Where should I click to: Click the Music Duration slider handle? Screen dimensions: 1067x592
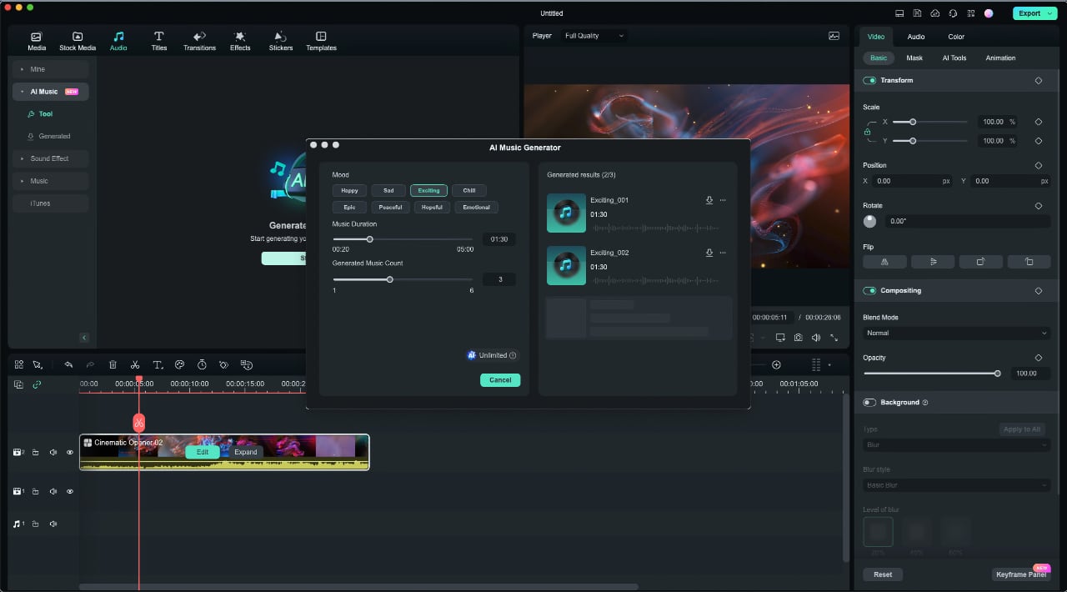click(370, 239)
